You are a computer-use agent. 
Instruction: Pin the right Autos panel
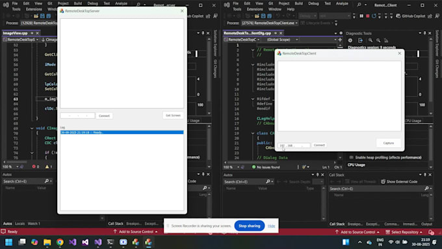[x=317, y=175]
